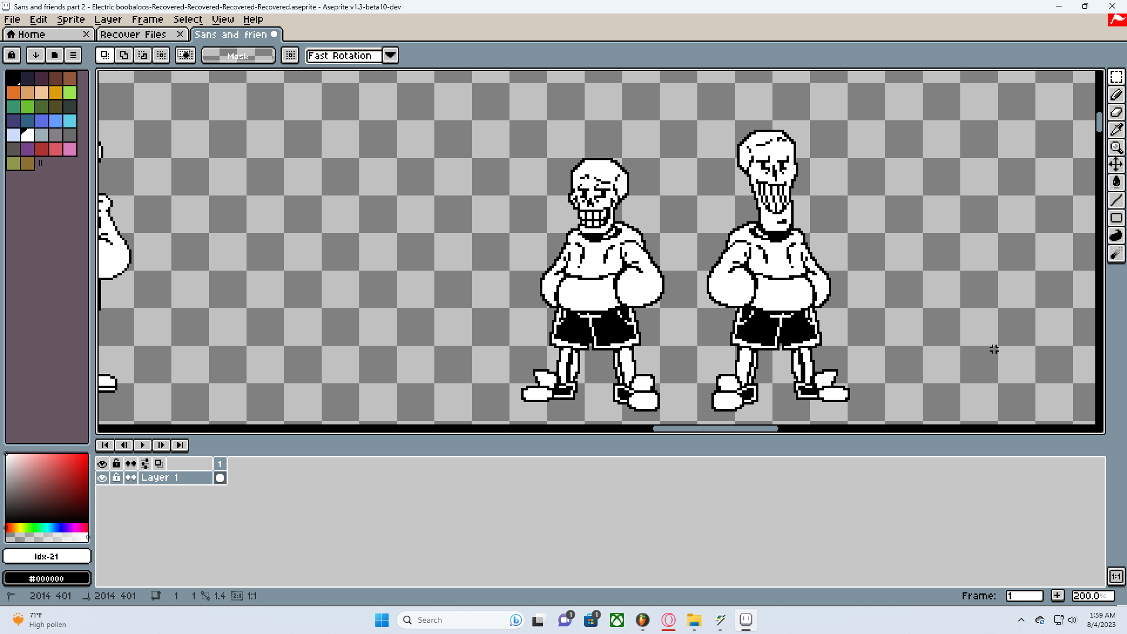Image resolution: width=1127 pixels, height=634 pixels.
Task: Go to the next frame
Action: [x=161, y=445]
